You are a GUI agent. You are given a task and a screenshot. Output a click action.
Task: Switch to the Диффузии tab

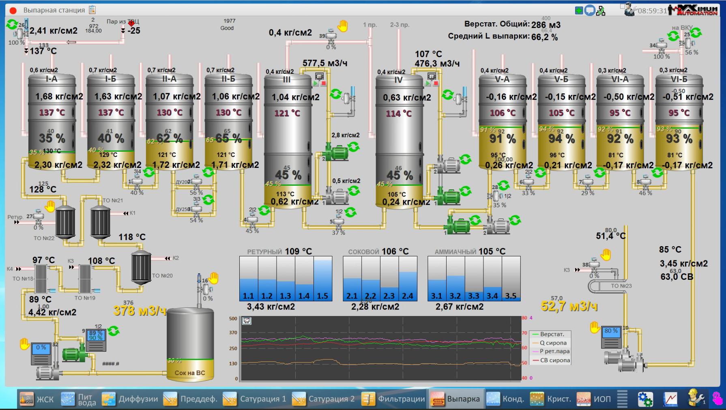[x=130, y=399]
